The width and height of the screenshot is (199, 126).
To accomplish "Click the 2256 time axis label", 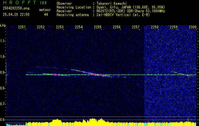I will pos(117,27).
